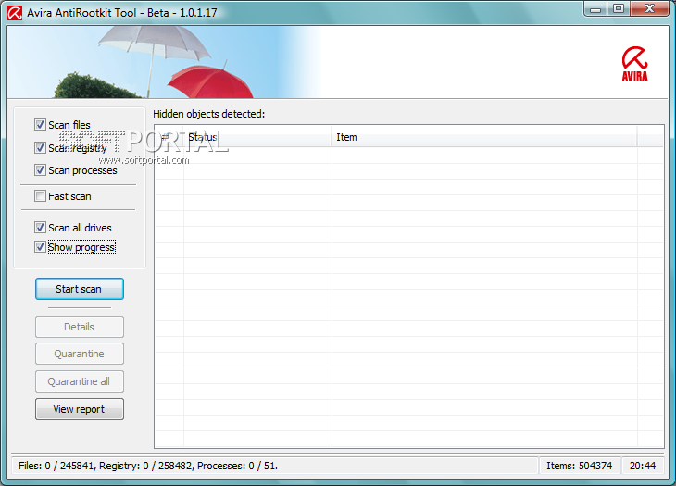Click the Start scan button
This screenshot has width=676, height=486.
[80, 289]
